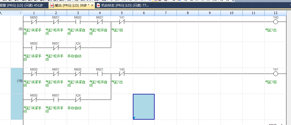Click 手动/自动 comment in step 19 branch
Viewport: 291px width, 125px height.
74,108
